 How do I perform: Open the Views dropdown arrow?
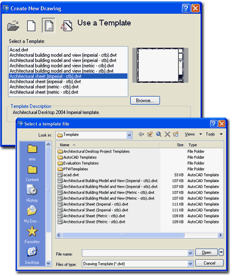(200, 134)
